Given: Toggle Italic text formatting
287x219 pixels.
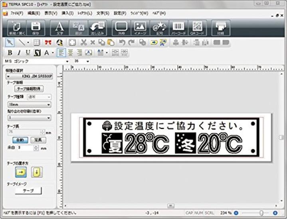Looking at the screenshot, I should tap(18, 53).
